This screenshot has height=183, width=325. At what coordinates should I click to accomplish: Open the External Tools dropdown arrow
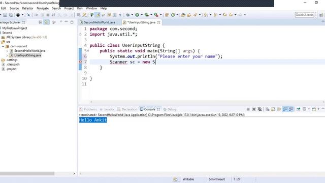160,15
